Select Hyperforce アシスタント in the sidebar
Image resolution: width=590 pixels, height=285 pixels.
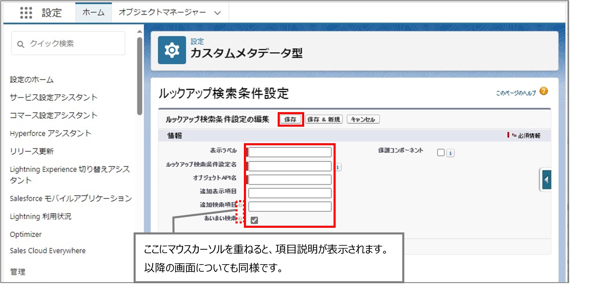[x=51, y=133]
